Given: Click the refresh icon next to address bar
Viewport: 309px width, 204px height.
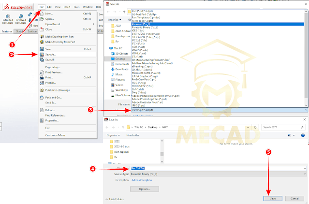Looking at the screenshot, I should [255, 128].
